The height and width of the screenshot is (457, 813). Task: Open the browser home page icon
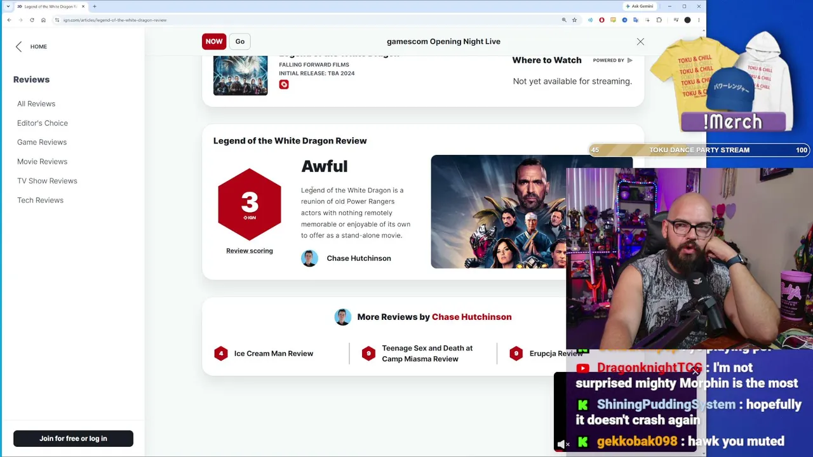[43, 20]
